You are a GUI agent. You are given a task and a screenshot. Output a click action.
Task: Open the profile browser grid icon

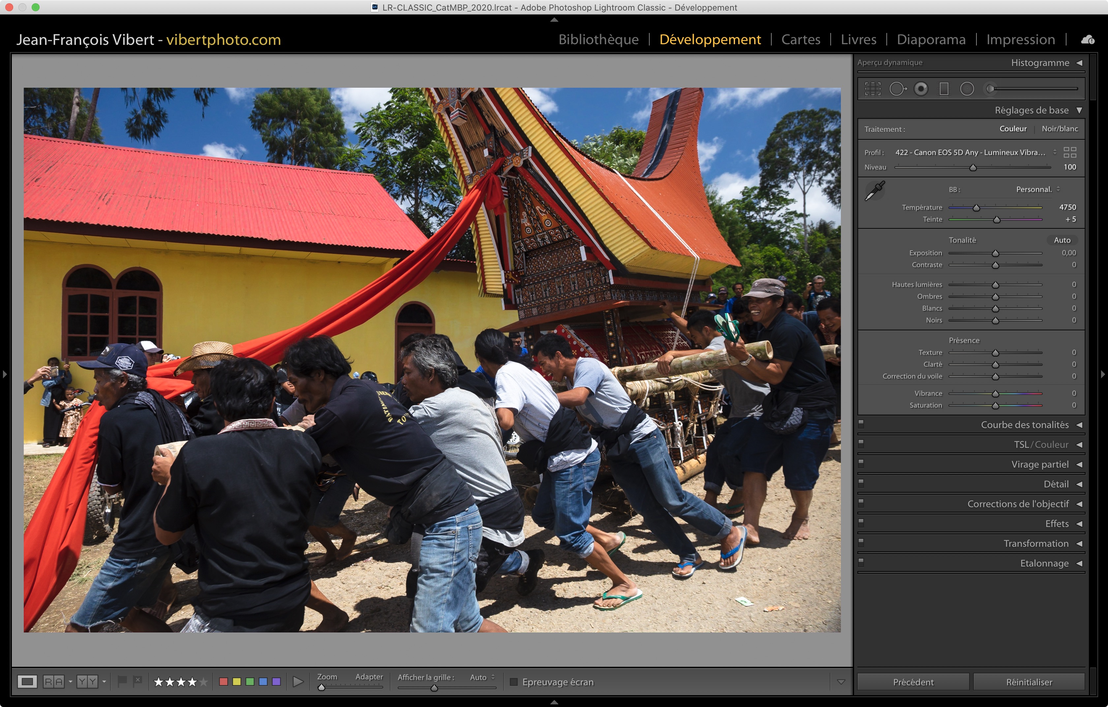click(x=1070, y=152)
